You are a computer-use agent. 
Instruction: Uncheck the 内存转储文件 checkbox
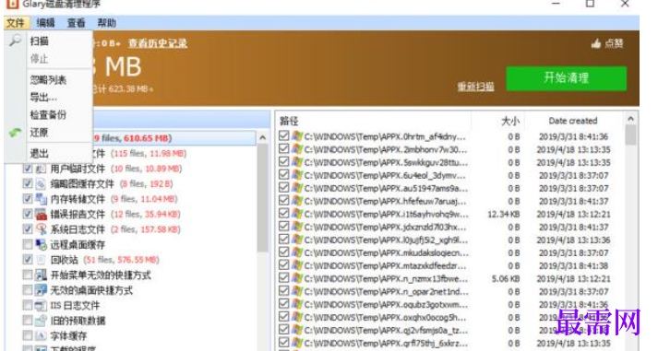[x=28, y=199]
